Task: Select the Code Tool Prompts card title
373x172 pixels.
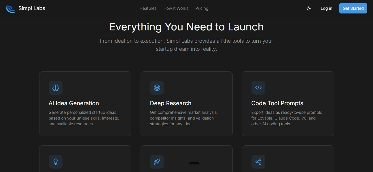Action: 277,103
